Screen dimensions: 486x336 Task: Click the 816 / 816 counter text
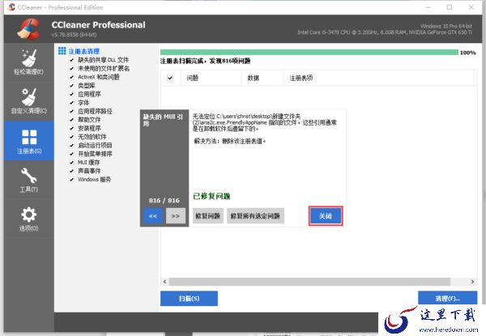164,200
